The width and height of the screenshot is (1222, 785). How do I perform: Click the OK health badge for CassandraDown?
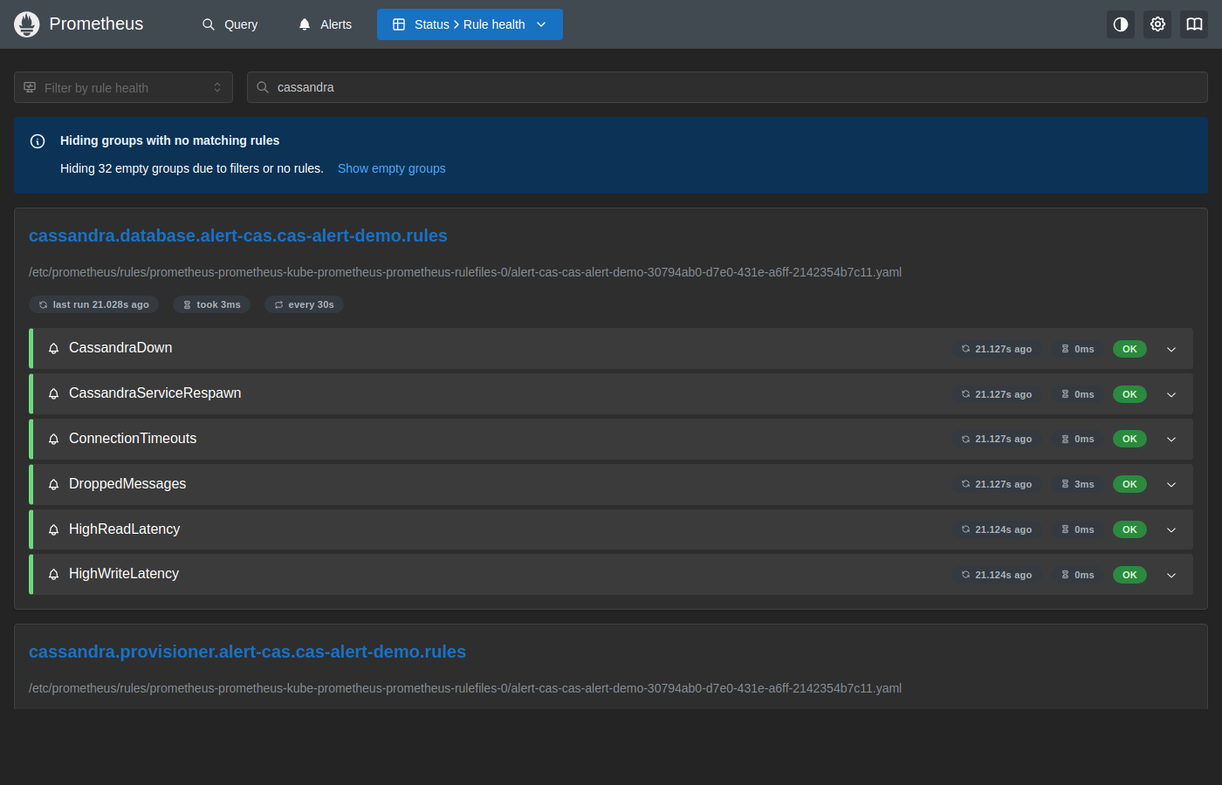[x=1129, y=349]
